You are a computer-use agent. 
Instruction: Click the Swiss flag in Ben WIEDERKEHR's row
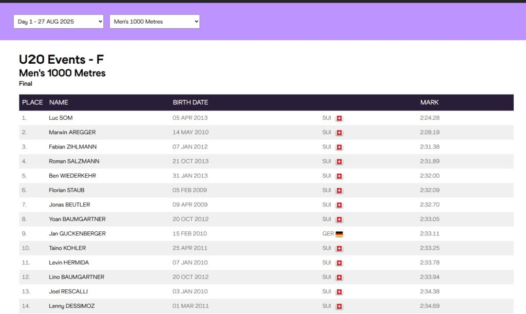(x=339, y=176)
